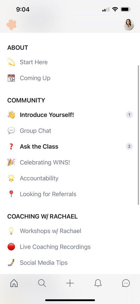Select Workshops w/ Rachael
140x304 pixels.
click(50, 231)
